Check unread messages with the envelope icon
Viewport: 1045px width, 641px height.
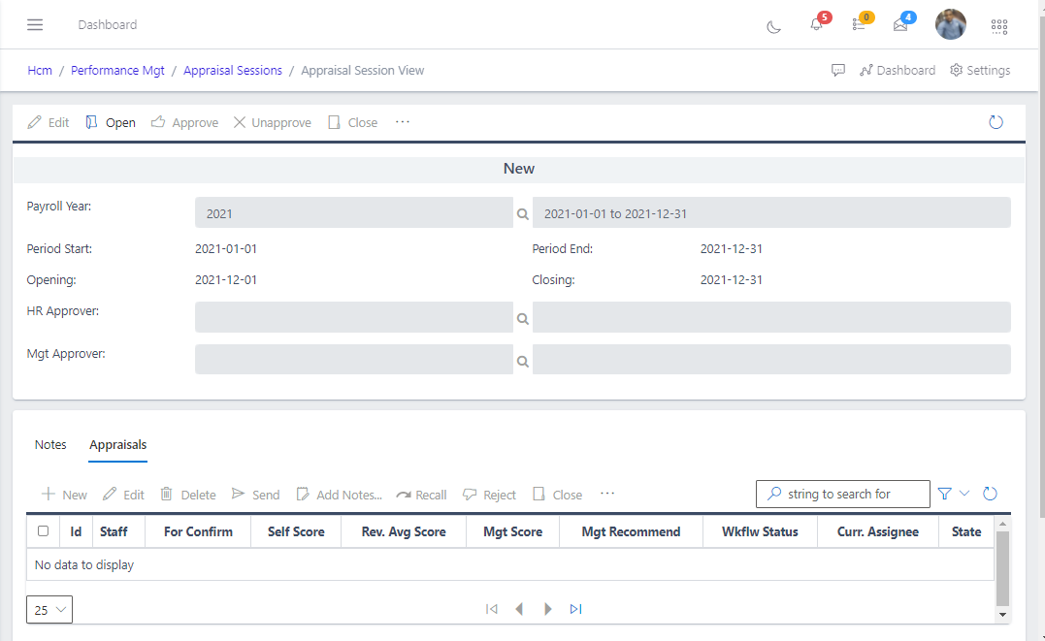click(900, 28)
